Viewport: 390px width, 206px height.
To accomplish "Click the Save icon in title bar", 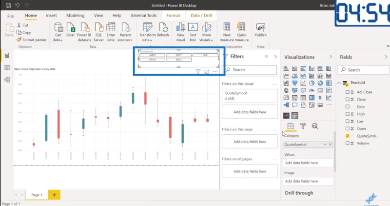I will coord(8,5).
